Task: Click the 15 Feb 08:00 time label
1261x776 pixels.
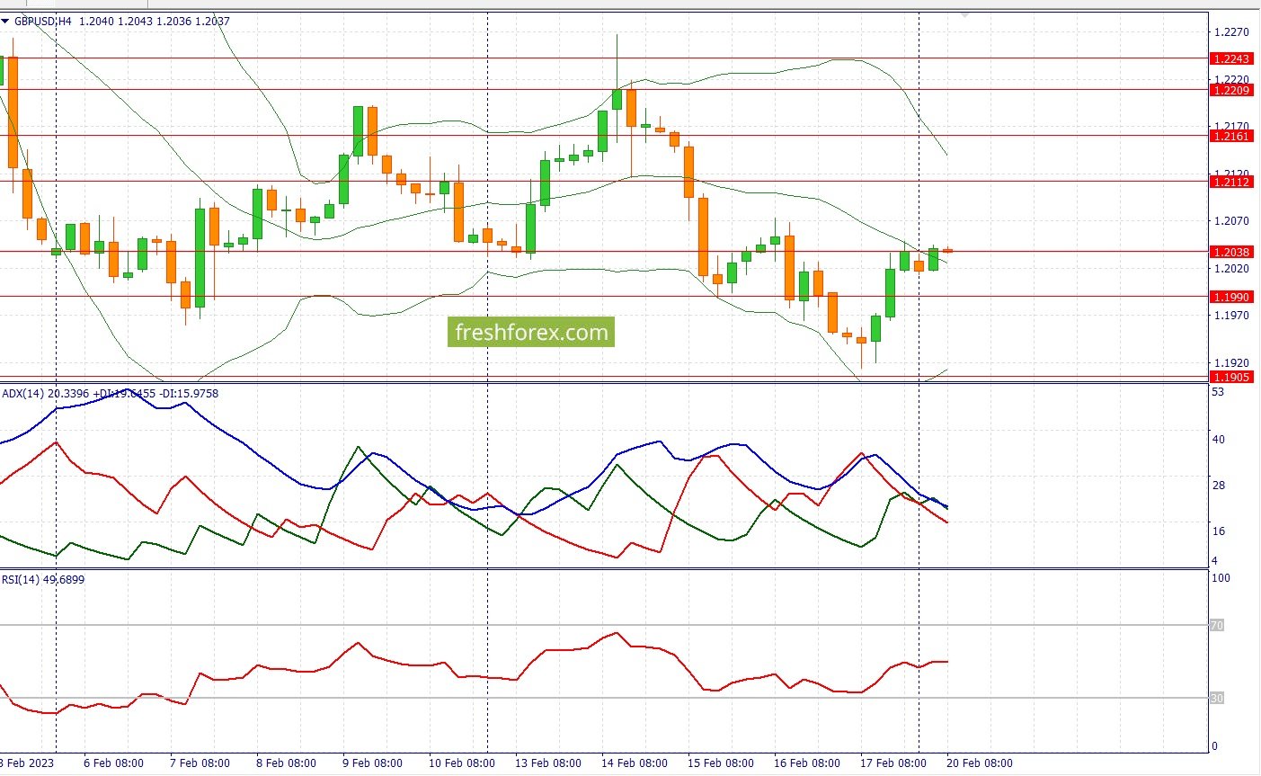Action: pyautogui.click(x=721, y=763)
